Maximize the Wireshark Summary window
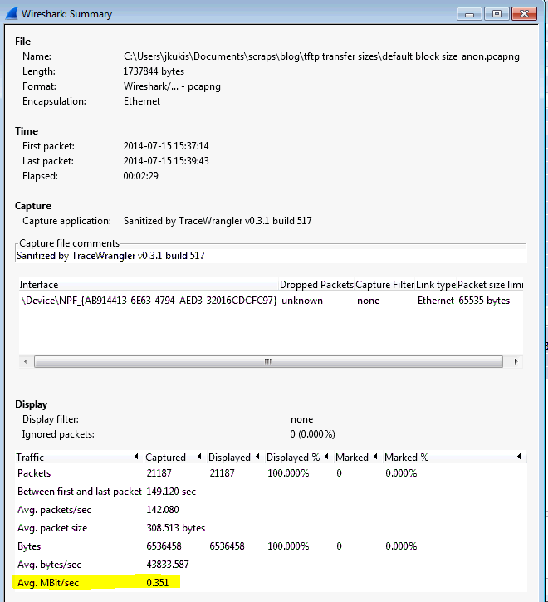This screenshot has width=548, height=602. pos(496,13)
